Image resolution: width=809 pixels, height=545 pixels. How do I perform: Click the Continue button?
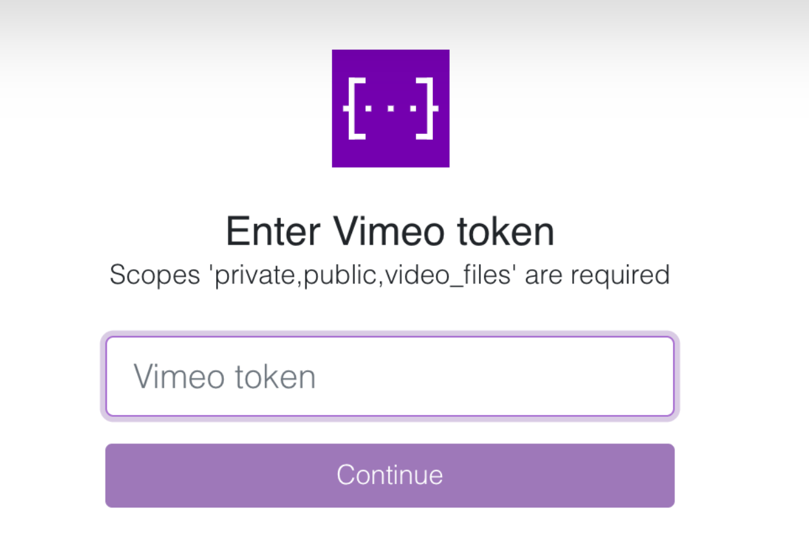[390, 475]
